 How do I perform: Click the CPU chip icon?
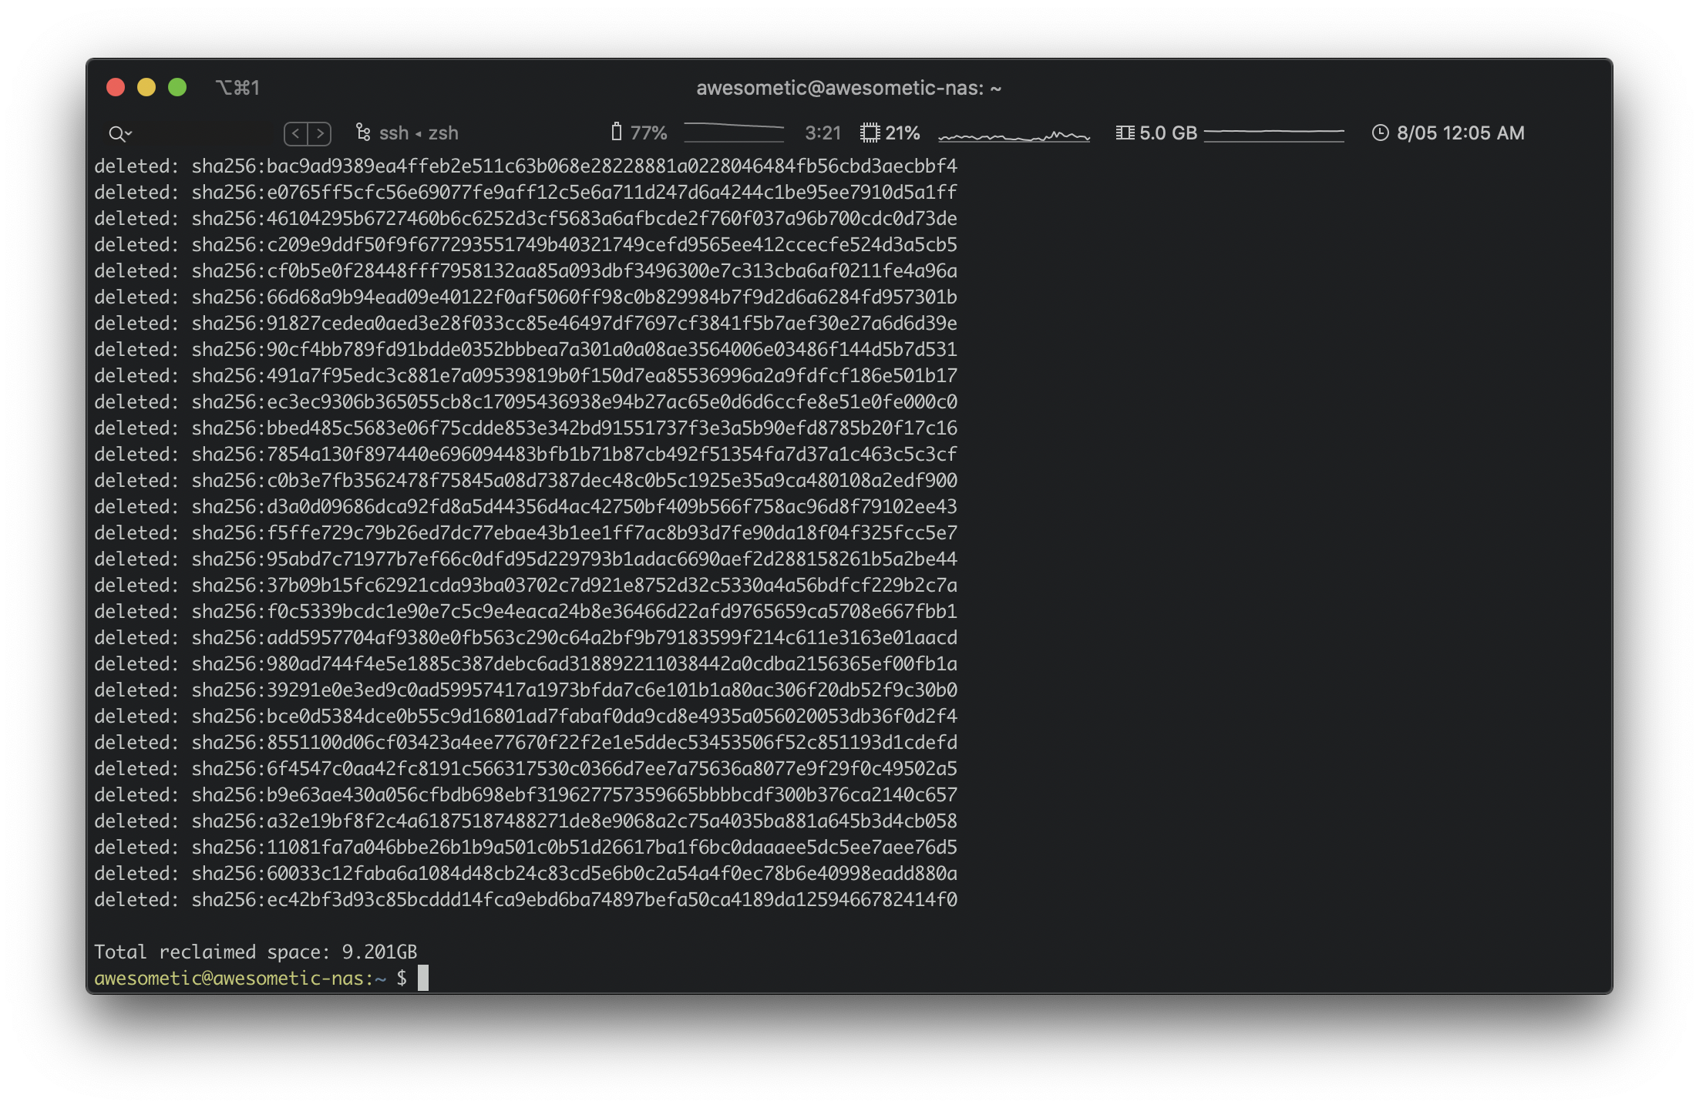(x=870, y=133)
